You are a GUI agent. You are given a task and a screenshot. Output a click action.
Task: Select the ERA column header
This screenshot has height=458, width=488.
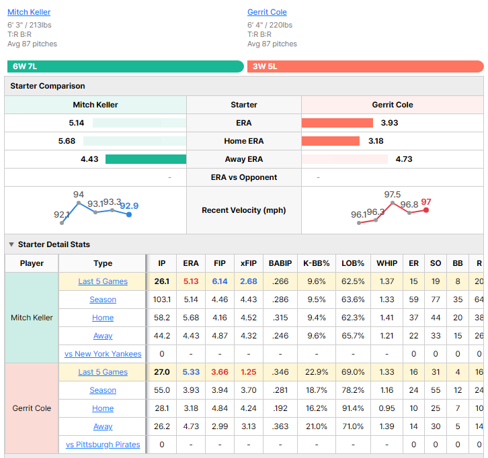coord(191,263)
